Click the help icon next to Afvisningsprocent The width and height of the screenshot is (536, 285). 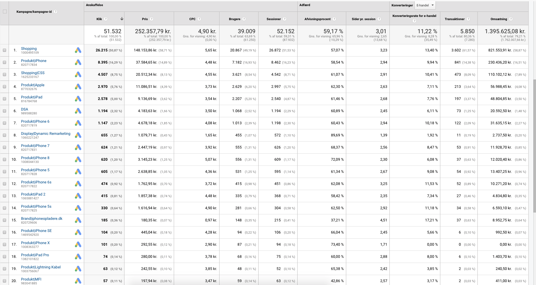pyautogui.click(x=334, y=19)
